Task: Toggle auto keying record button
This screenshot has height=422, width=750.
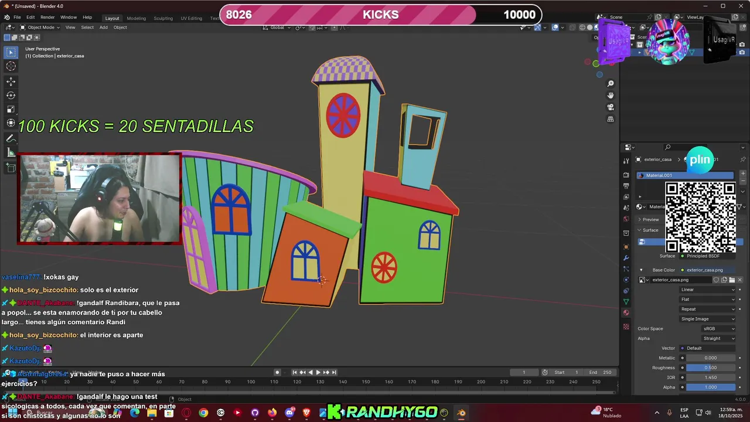Action: click(x=277, y=372)
